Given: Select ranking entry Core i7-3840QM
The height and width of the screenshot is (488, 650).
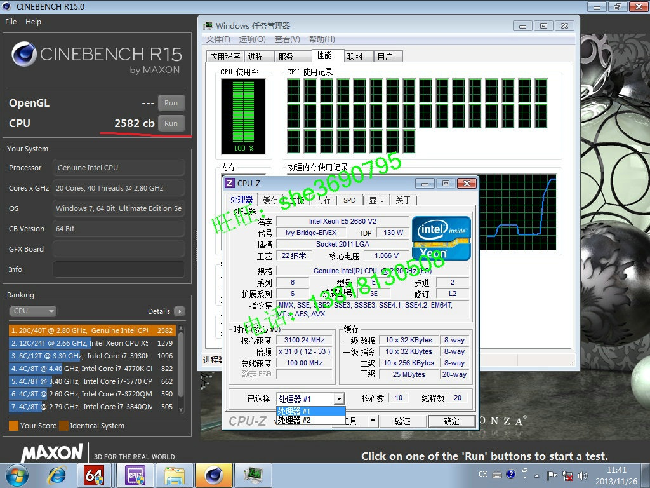Looking at the screenshot, I should click(92, 407).
